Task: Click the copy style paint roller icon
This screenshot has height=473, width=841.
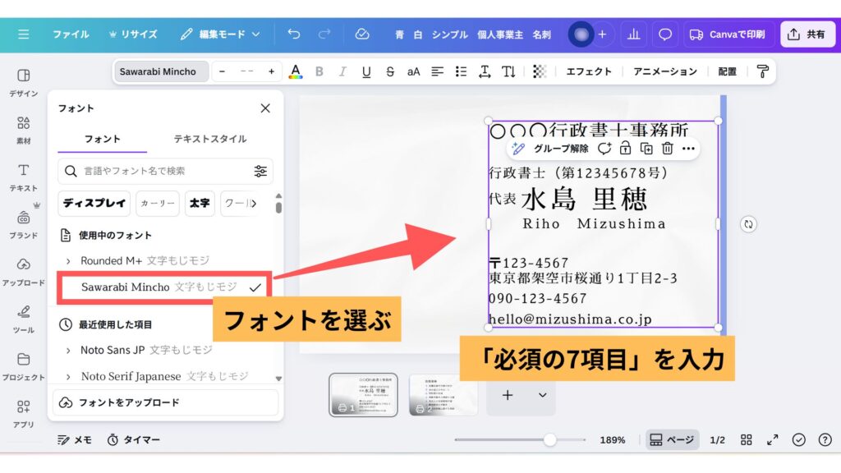Action: pos(763,71)
